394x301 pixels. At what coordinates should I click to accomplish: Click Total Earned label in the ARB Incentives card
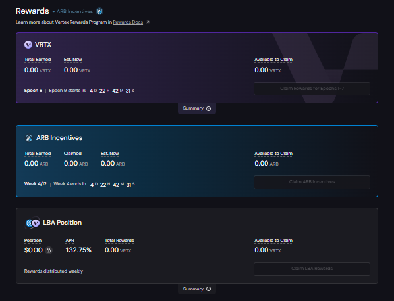pyautogui.click(x=38, y=154)
